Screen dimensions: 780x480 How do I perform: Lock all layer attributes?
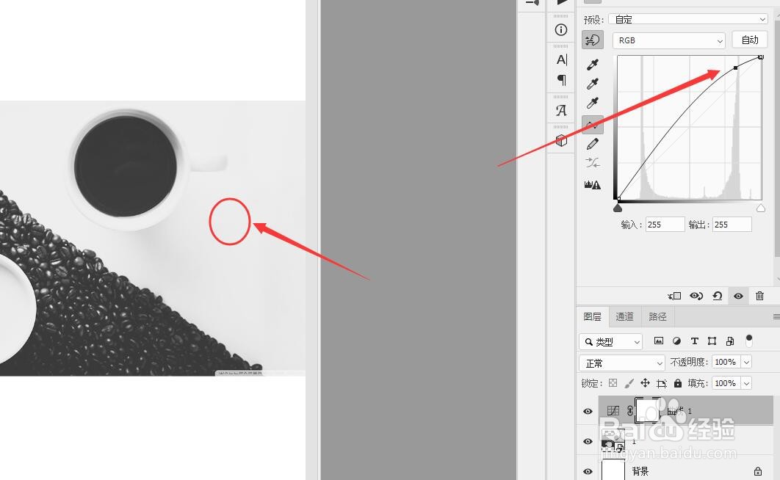point(677,383)
